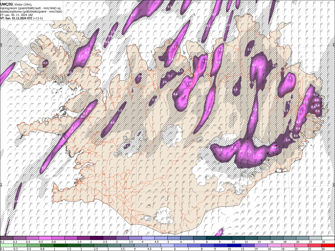Viewport: 335px width, 251px height.
Task: Click the upper legend swatch between 12 and 14
Action: (251, 238)
